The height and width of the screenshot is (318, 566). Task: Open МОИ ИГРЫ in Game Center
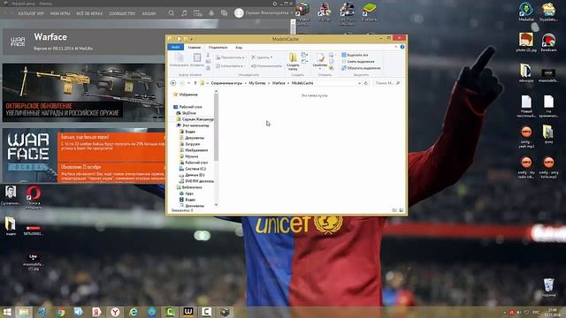click(x=60, y=13)
